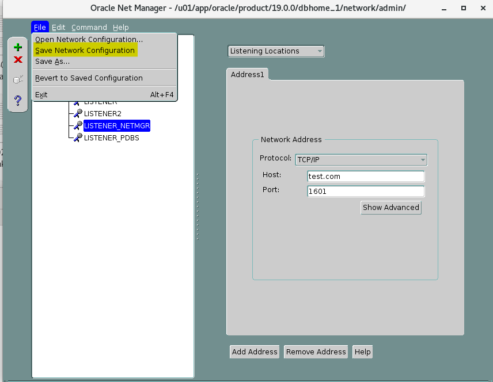Click the Show Advanced button
The height and width of the screenshot is (382, 493).
coord(391,208)
